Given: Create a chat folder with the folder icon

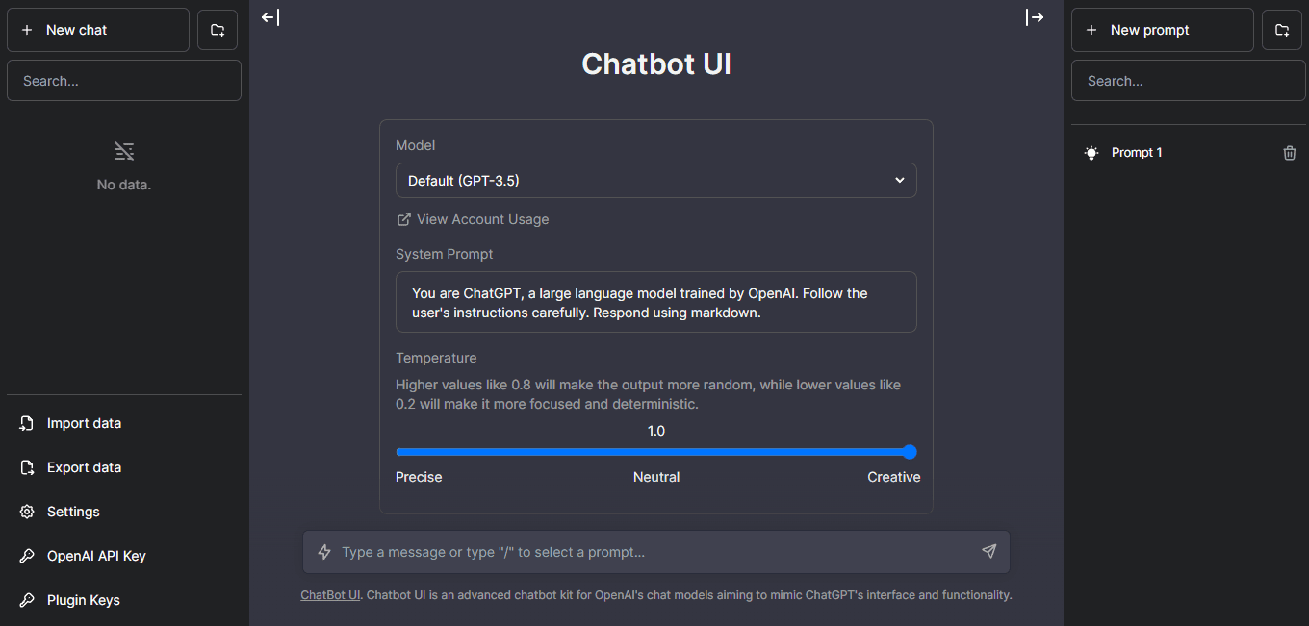Looking at the screenshot, I should (x=217, y=30).
